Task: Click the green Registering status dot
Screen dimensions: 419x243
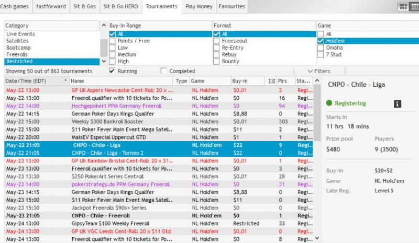Action: click(x=329, y=103)
